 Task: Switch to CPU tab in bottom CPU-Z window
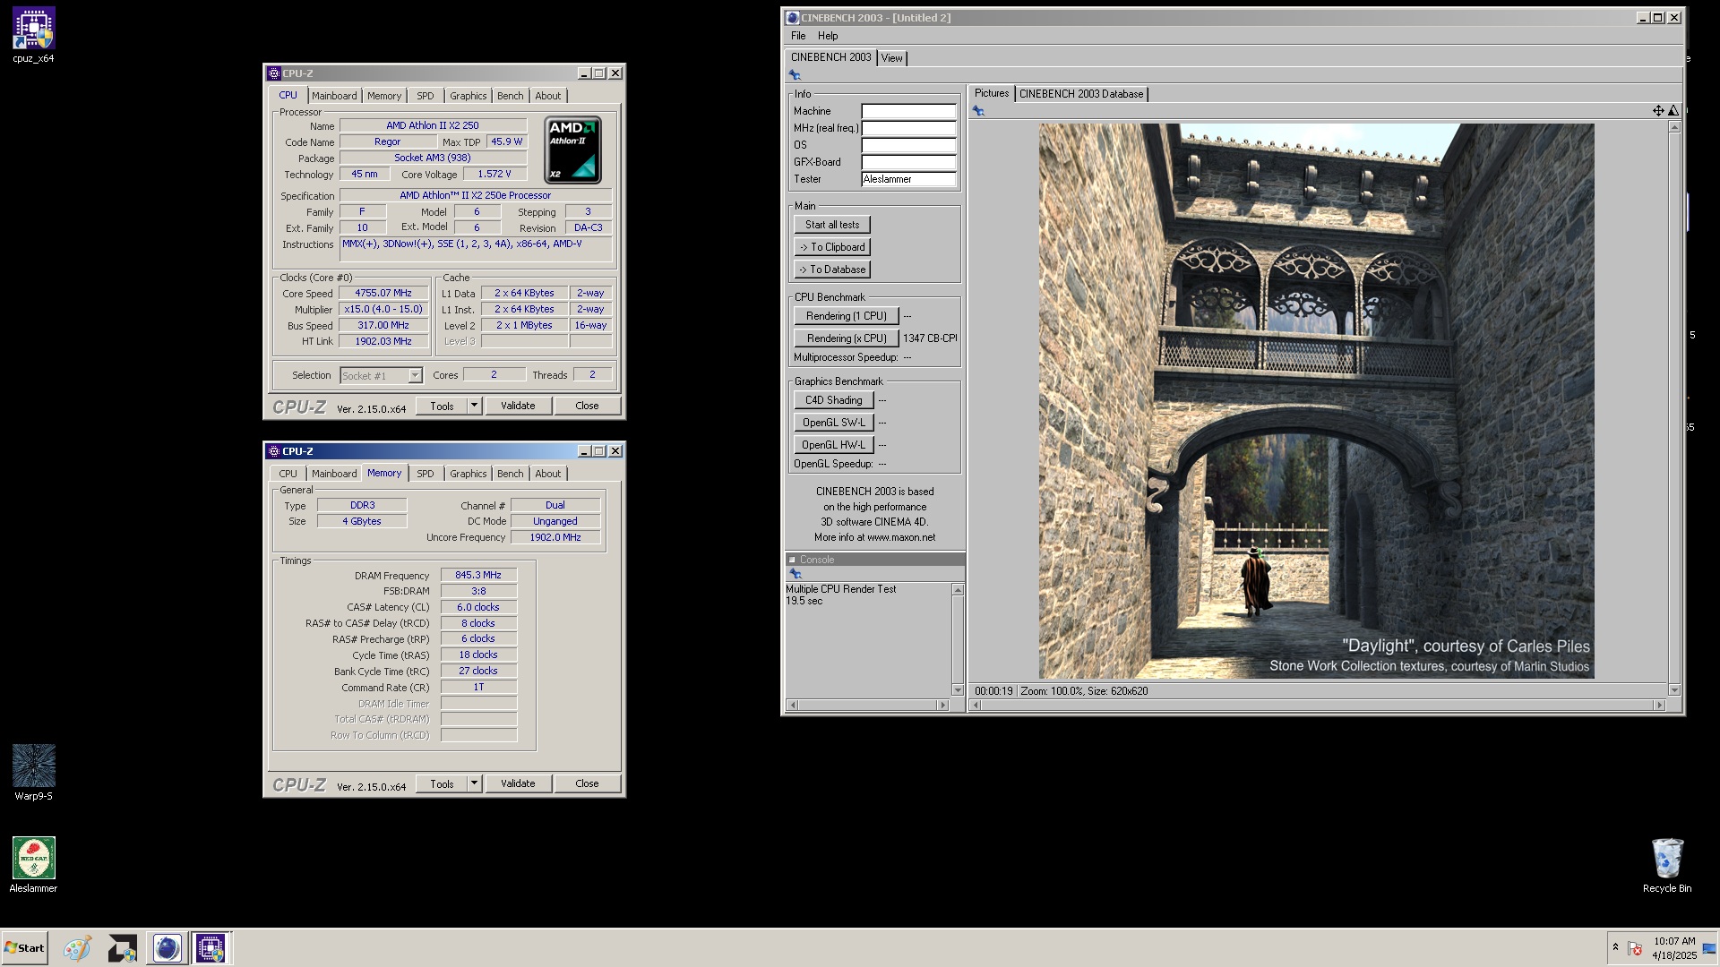click(x=288, y=474)
